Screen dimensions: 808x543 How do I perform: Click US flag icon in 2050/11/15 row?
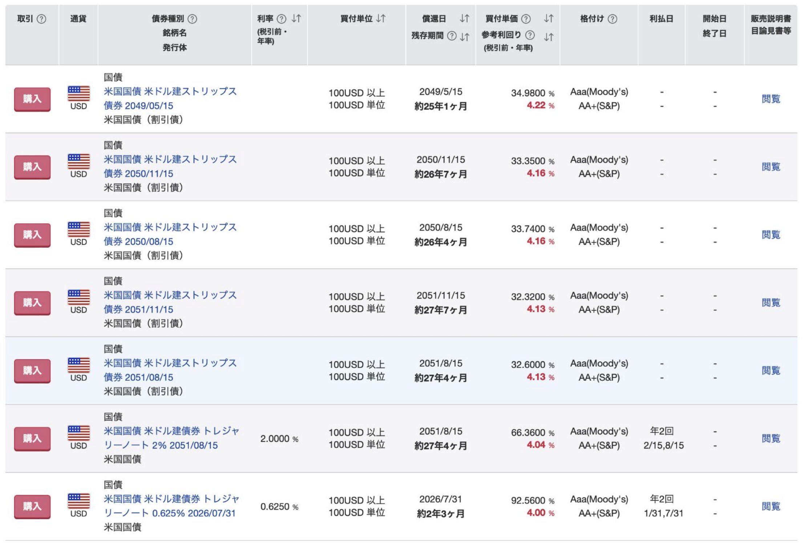click(x=79, y=162)
